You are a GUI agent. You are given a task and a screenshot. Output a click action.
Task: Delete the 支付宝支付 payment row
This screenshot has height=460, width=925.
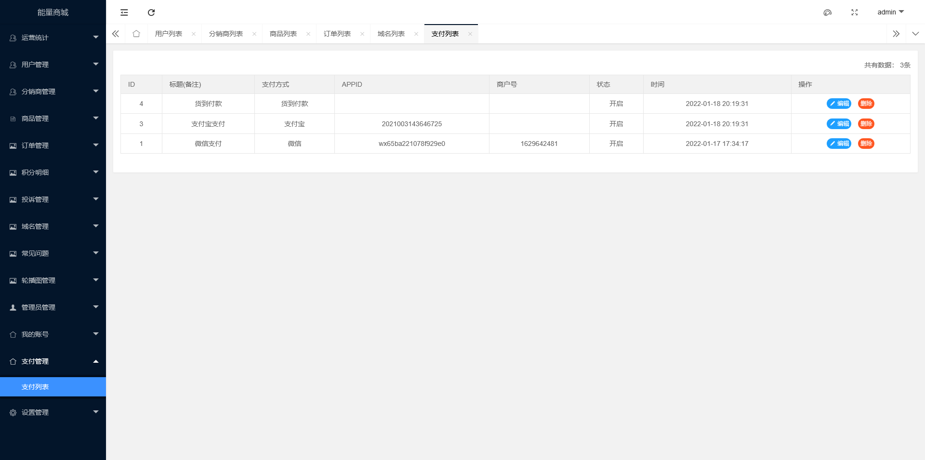(866, 124)
